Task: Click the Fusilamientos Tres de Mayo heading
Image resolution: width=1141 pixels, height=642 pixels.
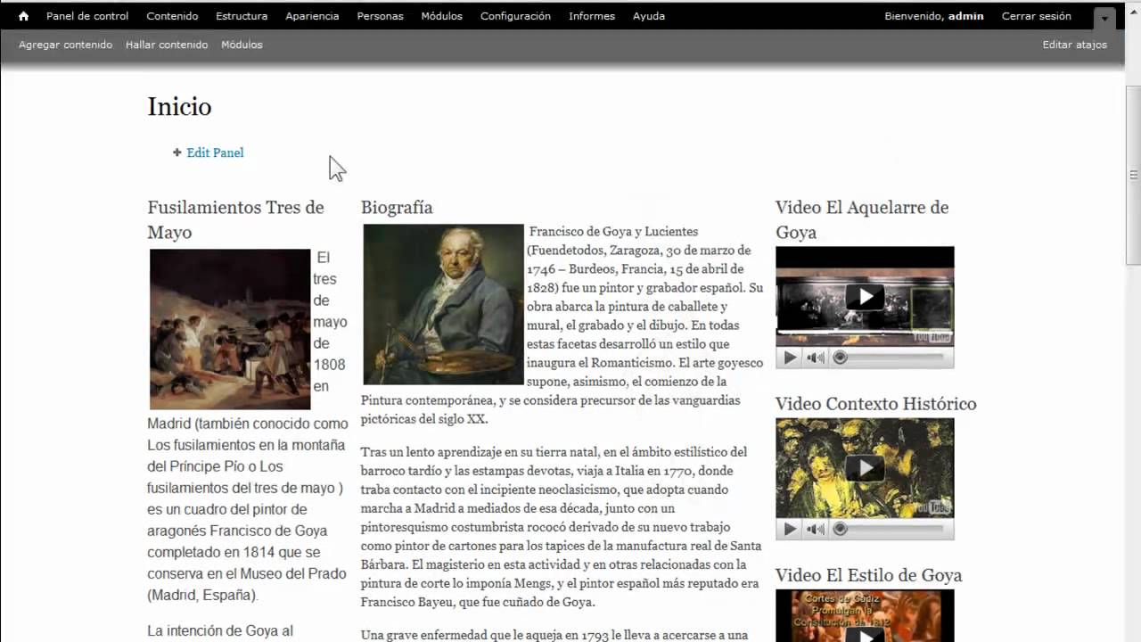Action: (235, 219)
